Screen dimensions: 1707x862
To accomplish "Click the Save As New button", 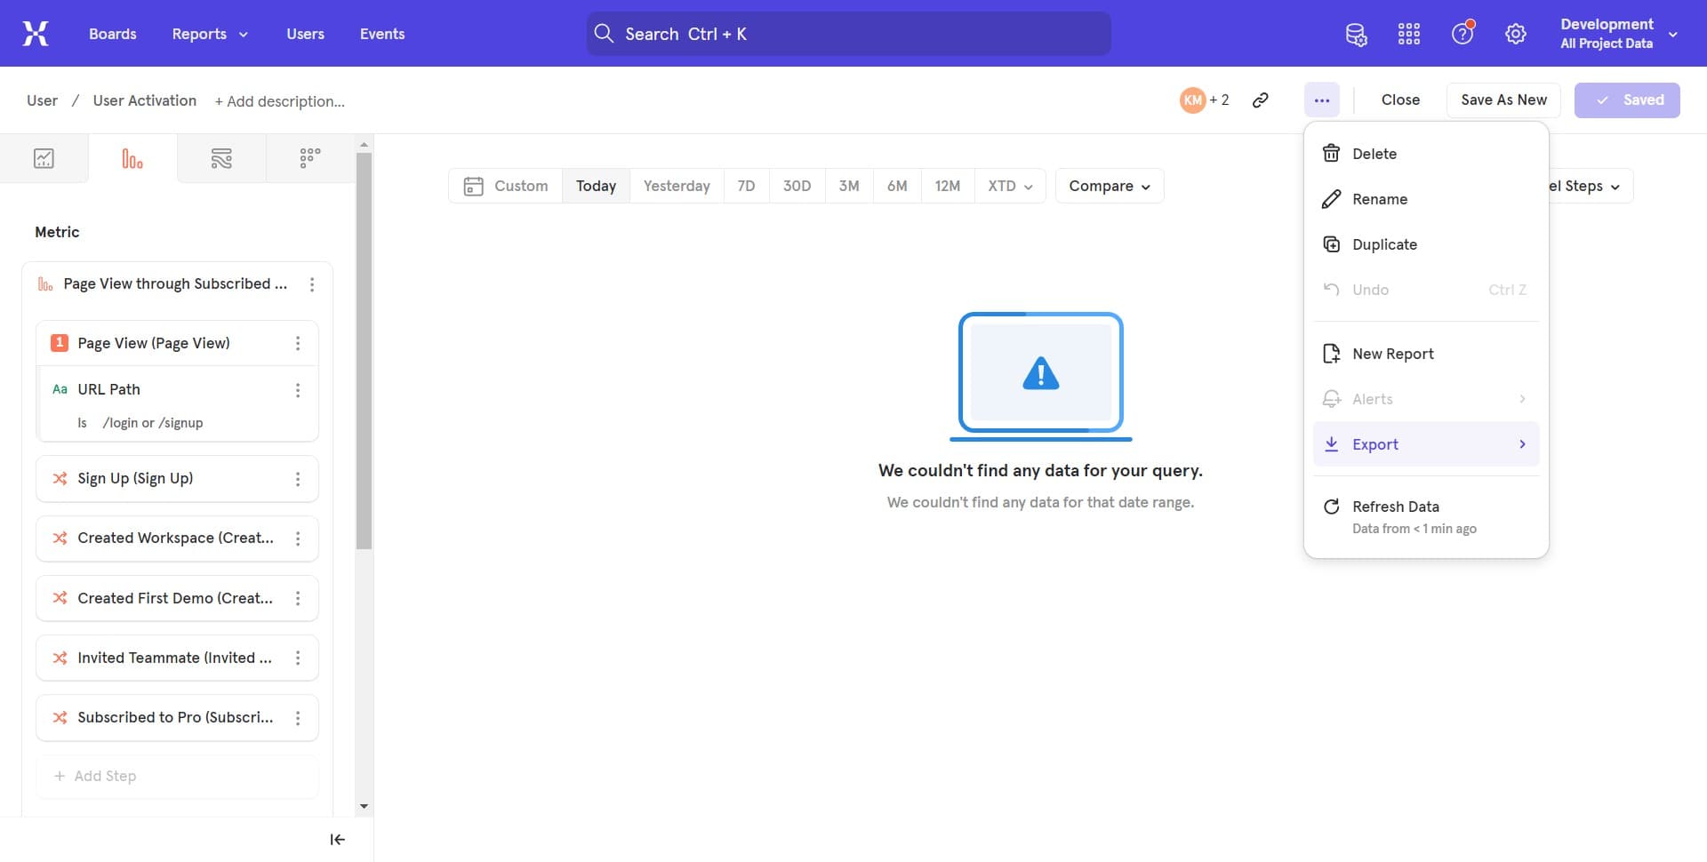I will (1503, 100).
